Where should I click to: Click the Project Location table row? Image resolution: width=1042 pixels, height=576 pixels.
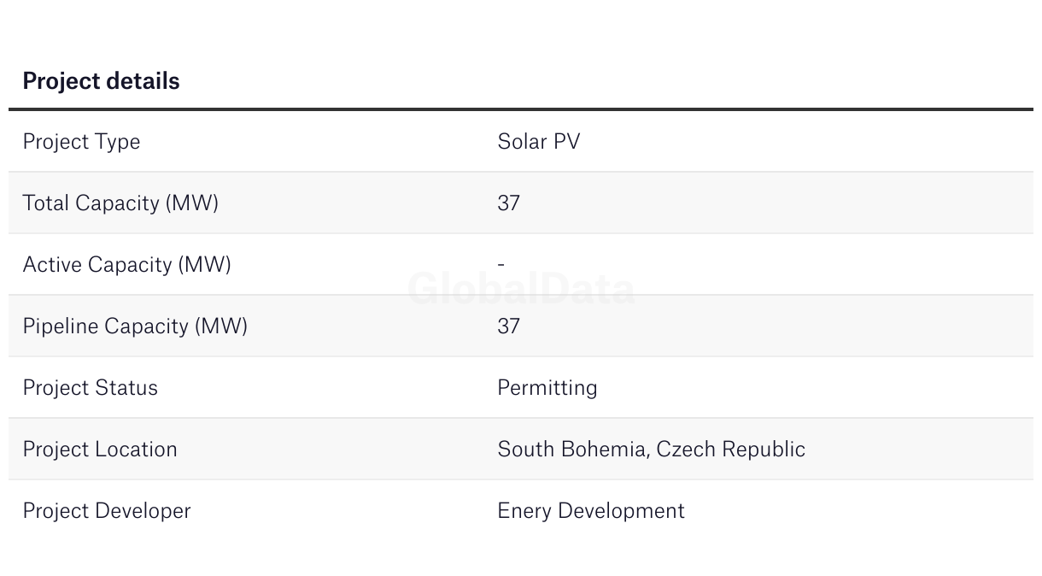[x=342, y=450]
